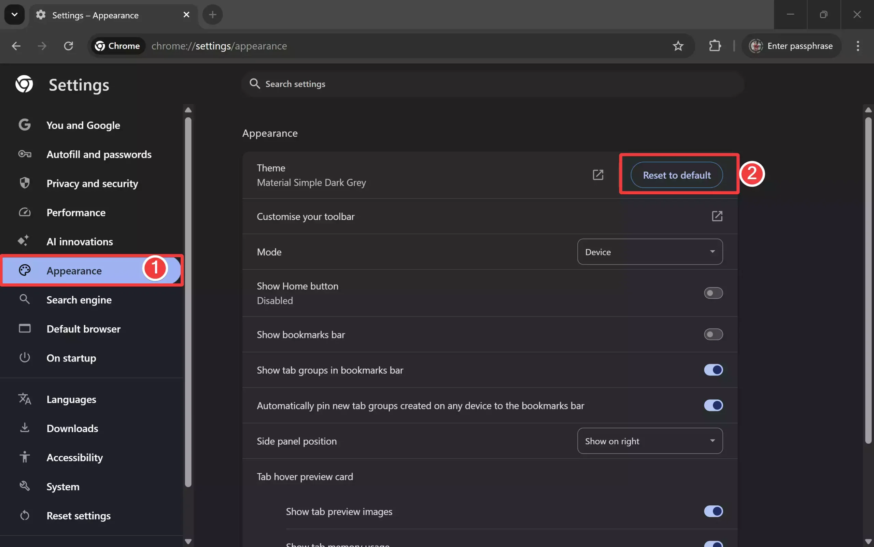Select the Privacy and security shield icon

point(24,183)
